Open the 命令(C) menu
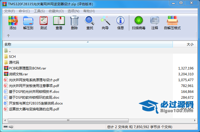Image resolution: width=200 pixels, height=132 pixels. coord(24,11)
